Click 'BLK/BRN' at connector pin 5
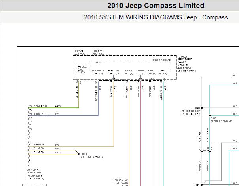This screenshot has width=239, height=186. coord(39,148)
